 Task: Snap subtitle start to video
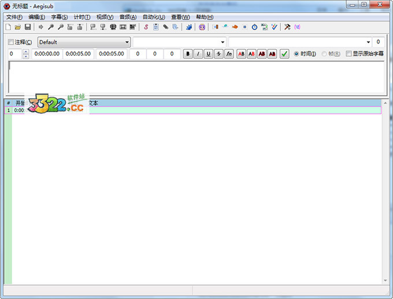click(x=93, y=27)
